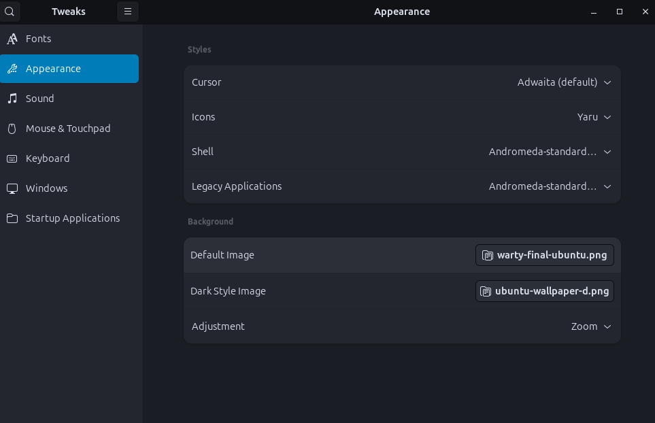Click the Fonts icon in sidebar

coord(12,39)
